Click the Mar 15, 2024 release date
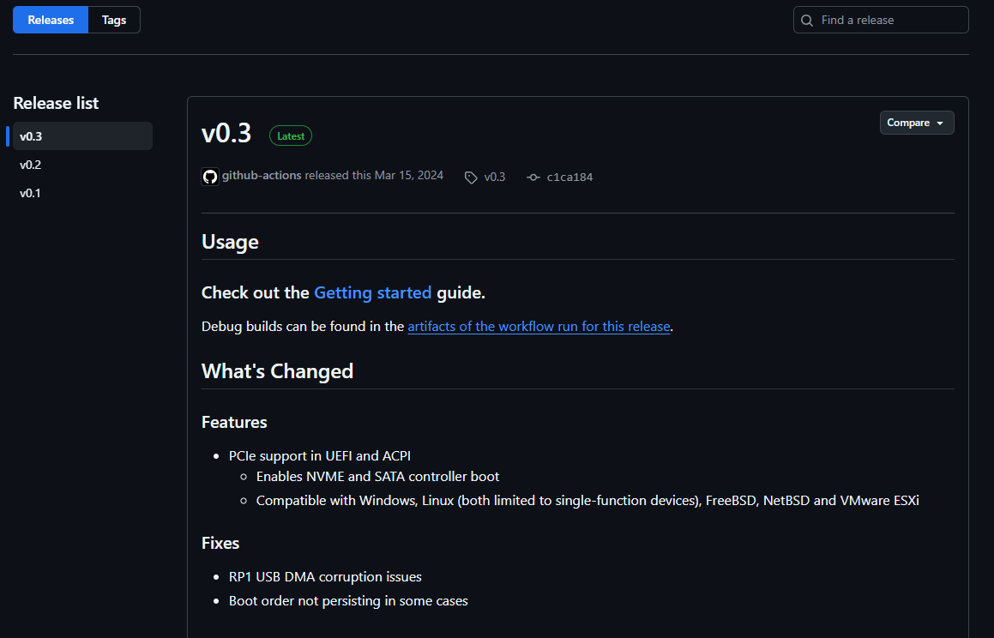This screenshot has width=994, height=638. pos(409,175)
